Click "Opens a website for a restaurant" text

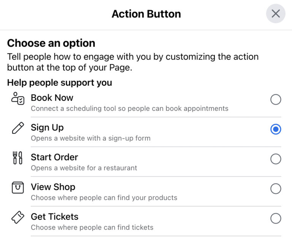(x=84, y=168)
